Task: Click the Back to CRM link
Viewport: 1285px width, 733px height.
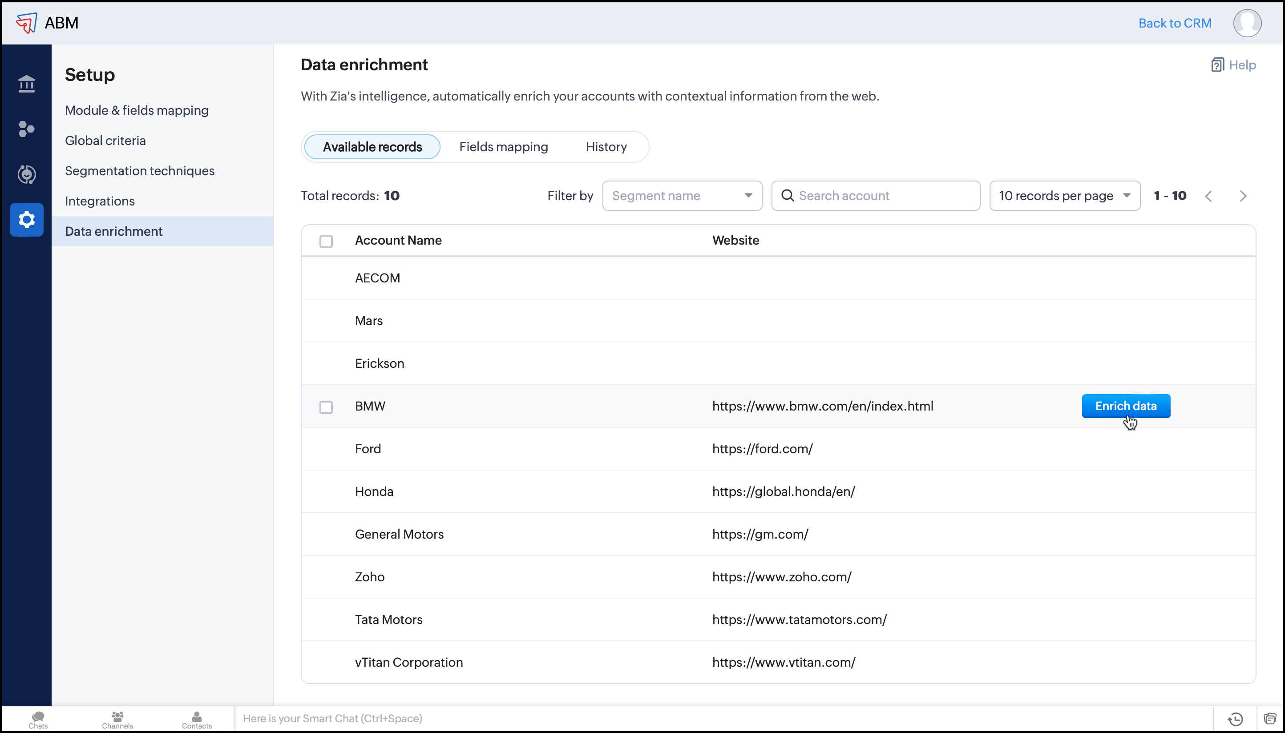Action: point(1174,23)
